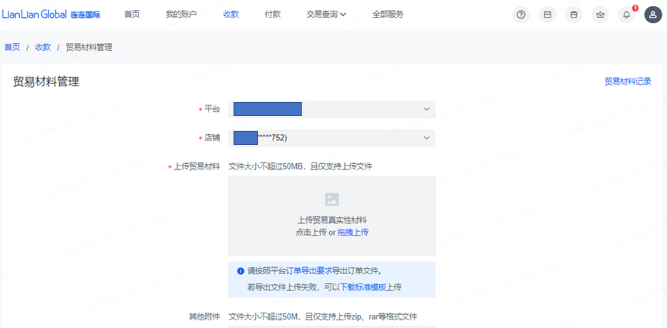
Task: Click the 收款 breadcrumb link
Action: click(43, 47)
